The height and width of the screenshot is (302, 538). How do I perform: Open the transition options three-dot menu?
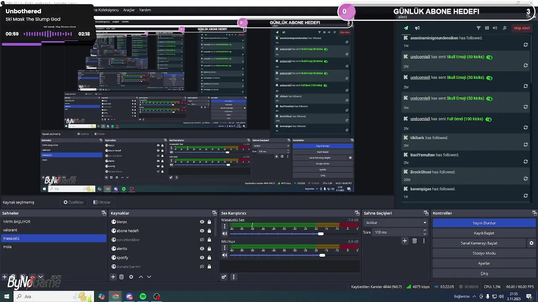424,241
